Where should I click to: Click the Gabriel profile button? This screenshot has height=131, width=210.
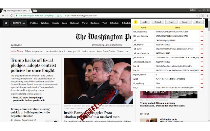click(x=193, y=10)
